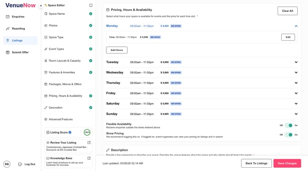Click the Submit Offer gift icon

click(8, 53)
